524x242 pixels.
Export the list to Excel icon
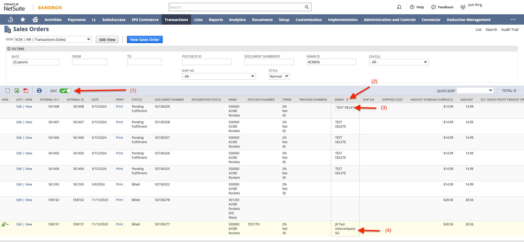coord(17,91)
